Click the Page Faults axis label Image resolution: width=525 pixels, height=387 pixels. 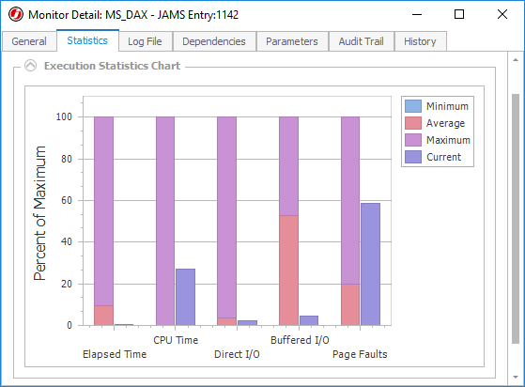click(x=360, y=354)
